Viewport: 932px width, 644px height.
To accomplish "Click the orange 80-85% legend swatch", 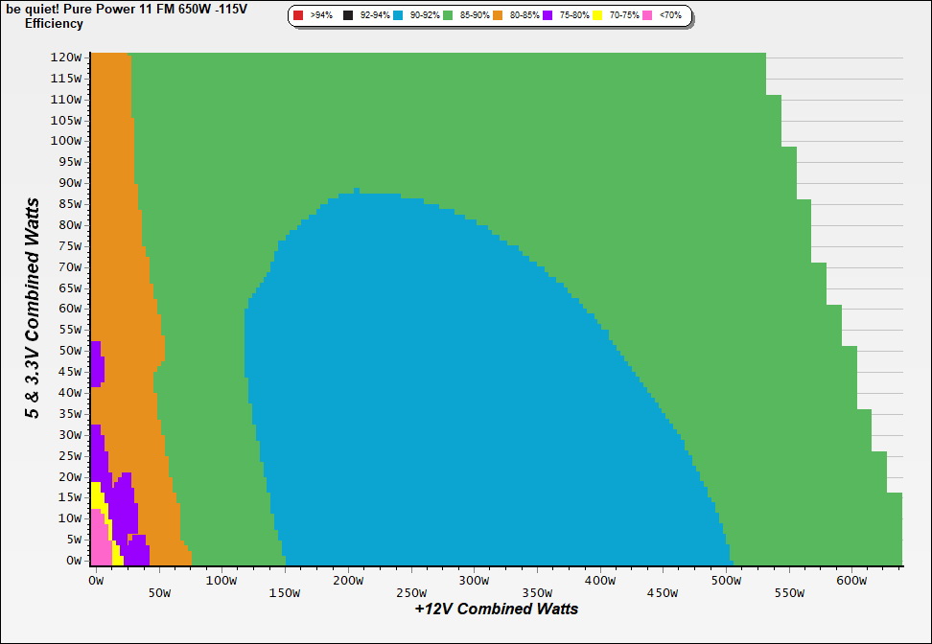I will pyautogui.click(x=498, y=16).
